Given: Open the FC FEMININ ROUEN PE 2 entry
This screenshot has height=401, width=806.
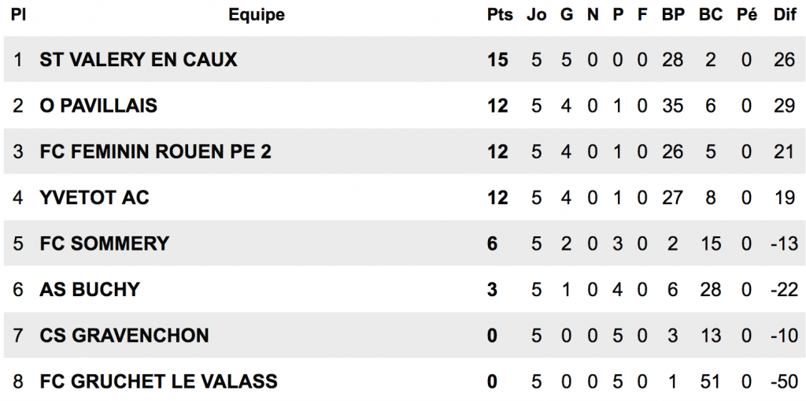Looking at the screenshot, I should pos(155,152).
